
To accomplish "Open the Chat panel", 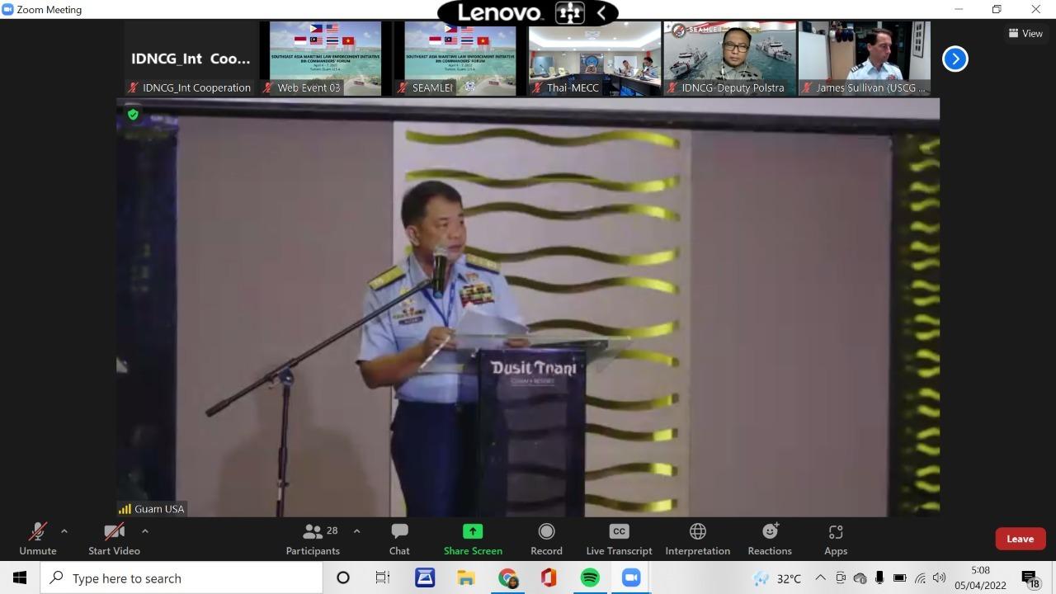I will (x=399, y=539).
